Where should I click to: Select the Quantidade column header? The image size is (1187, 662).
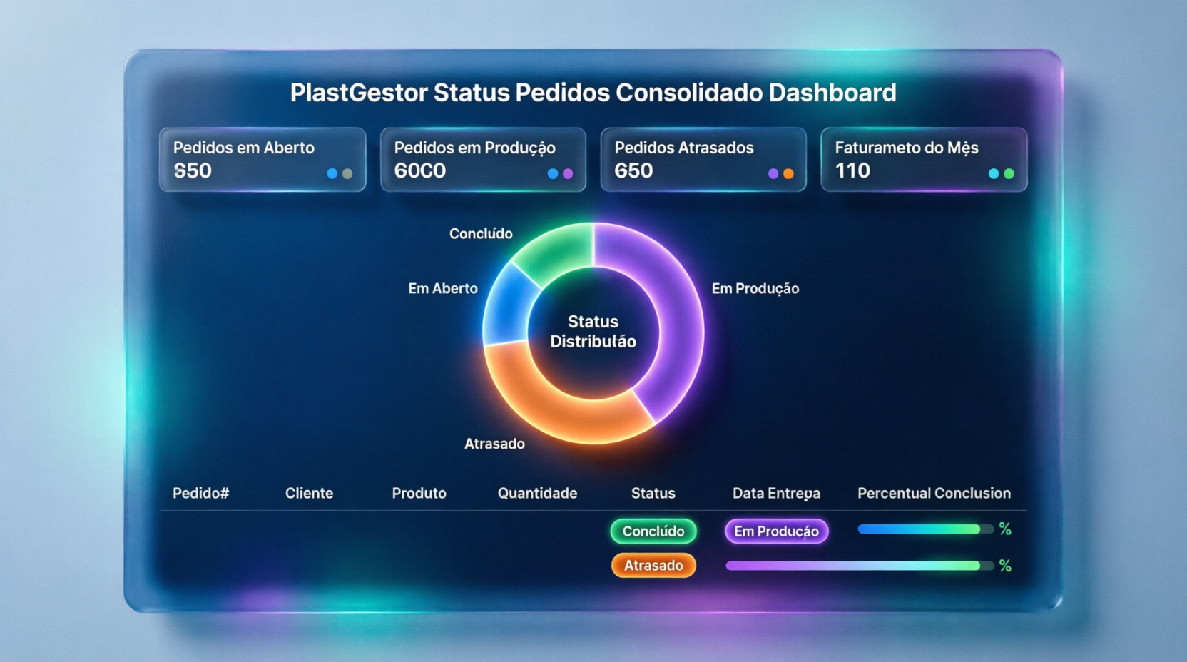(x=537, y=493)
